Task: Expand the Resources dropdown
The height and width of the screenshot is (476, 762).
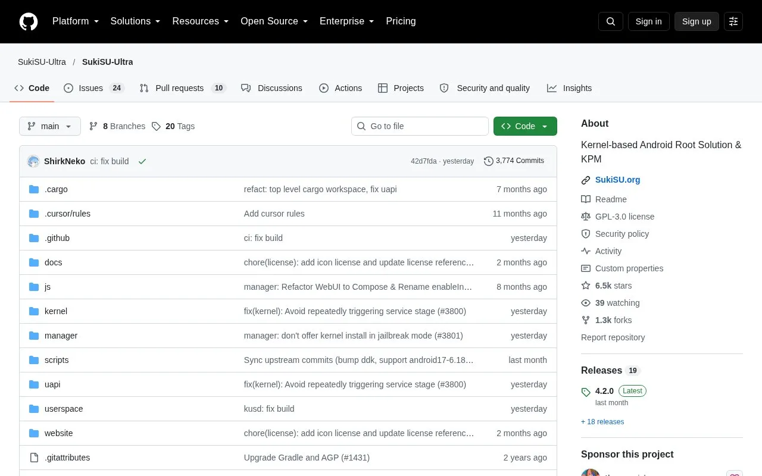Action: click(x=201, y=21)
